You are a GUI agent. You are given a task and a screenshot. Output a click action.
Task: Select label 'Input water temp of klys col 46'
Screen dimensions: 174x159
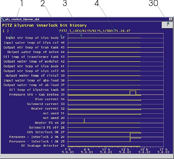34,43
